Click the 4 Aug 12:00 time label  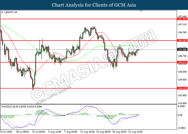click(55, 132)
